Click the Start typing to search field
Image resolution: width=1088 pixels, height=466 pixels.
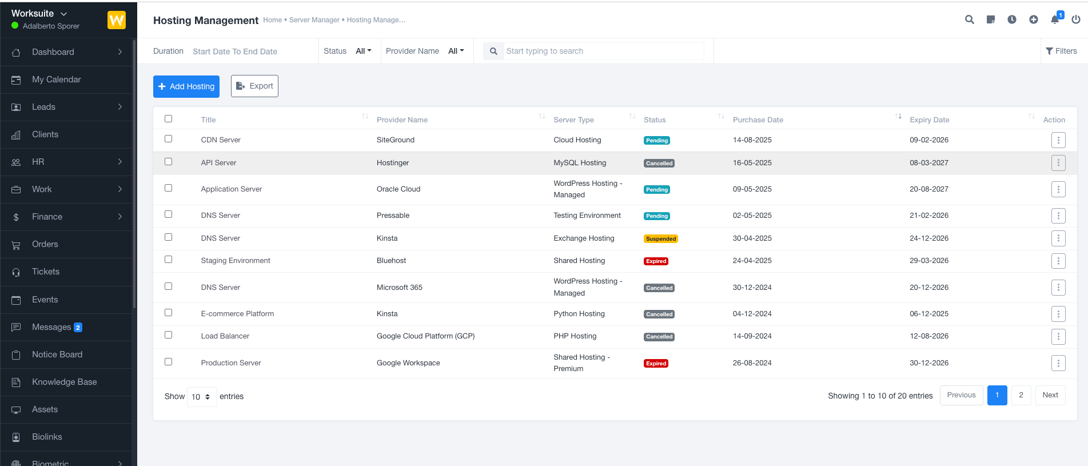pos(603,51)
